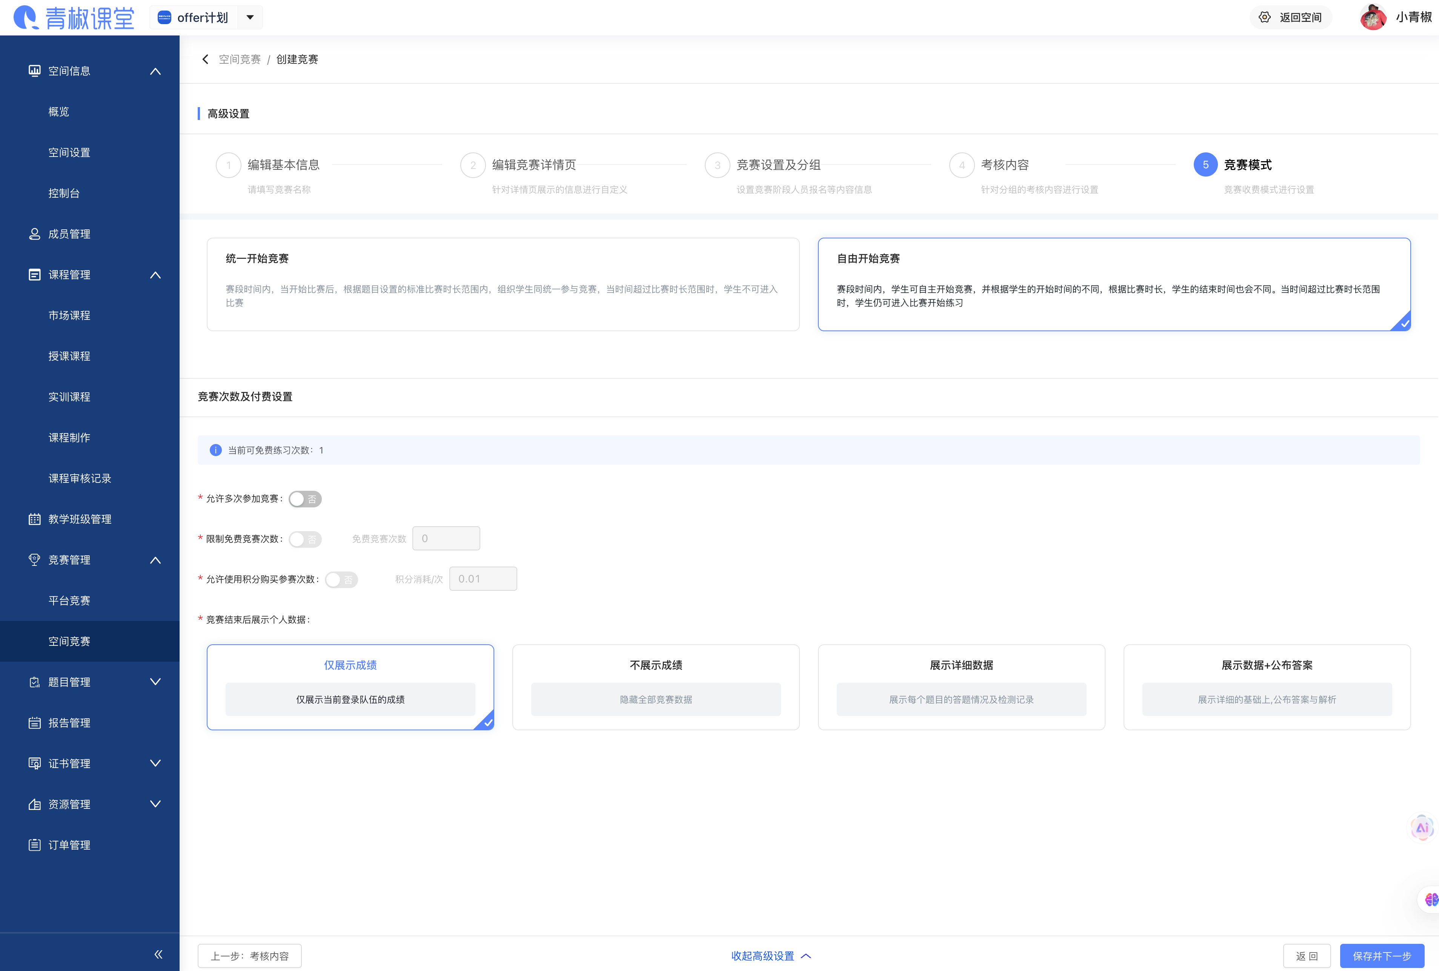The height and width of the screenshot is (971, 1439).
Task: Toggle 允许多次参加竞赛 switch
Action: pos(305,499)
